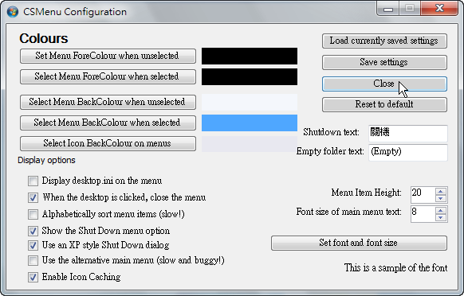464x296 pixels.
Task: Toggle Use an XP style Shut Down dialog
Action: (33, 245)
